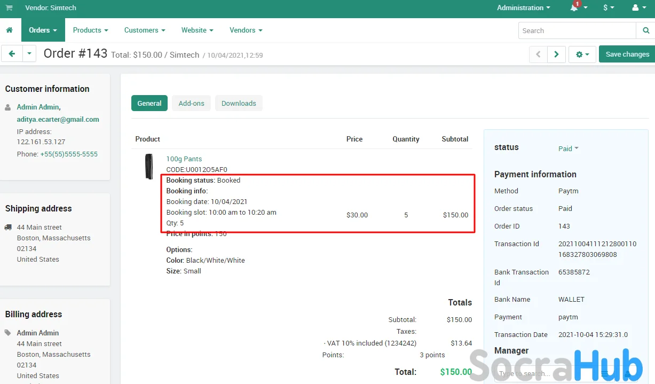Click into the Search input field
655x384 pixels.
click(x=577, y=31)
